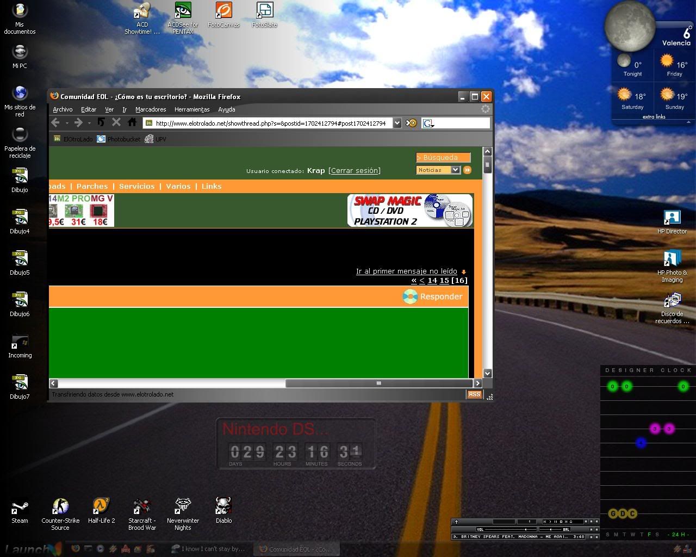Click the RSS icon in Firefox status bar
This screenshot has width=696, height=557.
pos(474,394)
